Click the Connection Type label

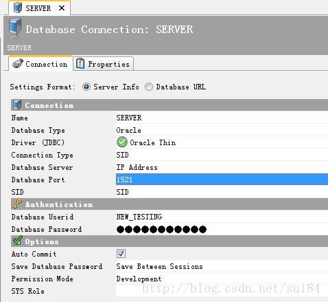coord(43,155)
